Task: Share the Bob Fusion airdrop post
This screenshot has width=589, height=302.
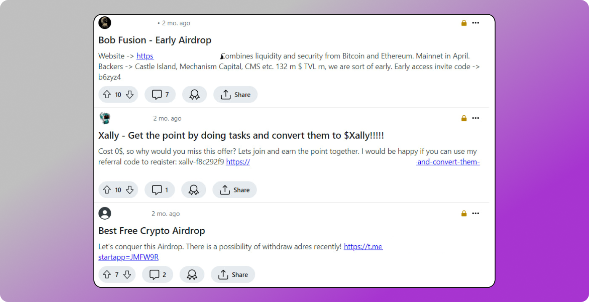Action: 235,95
